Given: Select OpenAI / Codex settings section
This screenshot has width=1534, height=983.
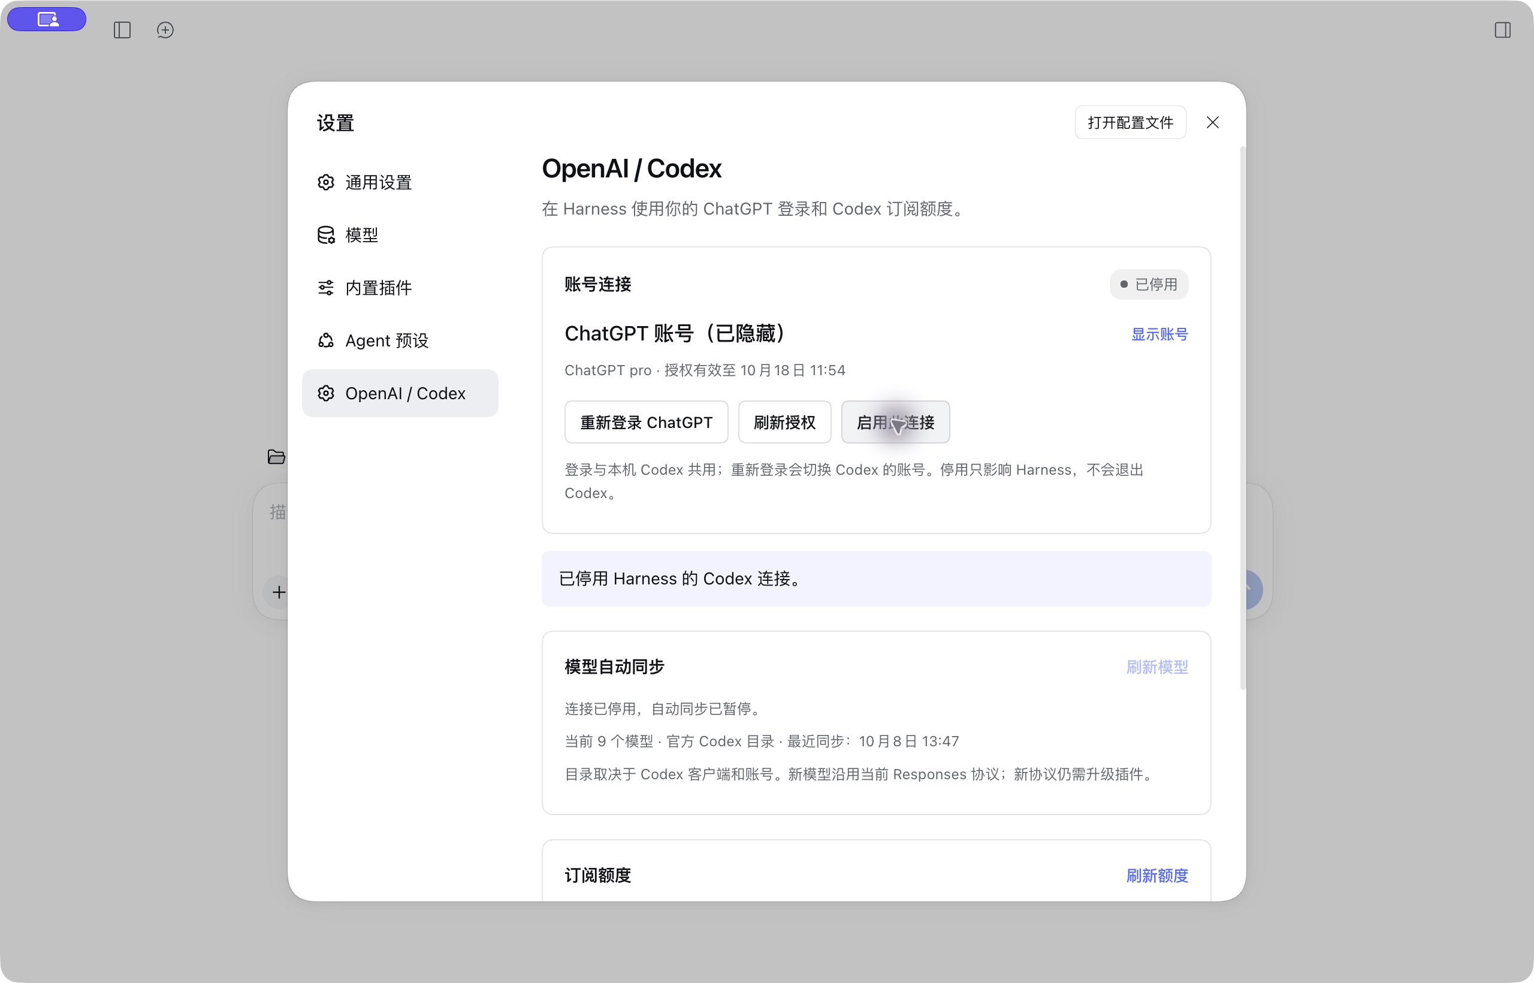Looking at the screenshot, I should [400, 393].
